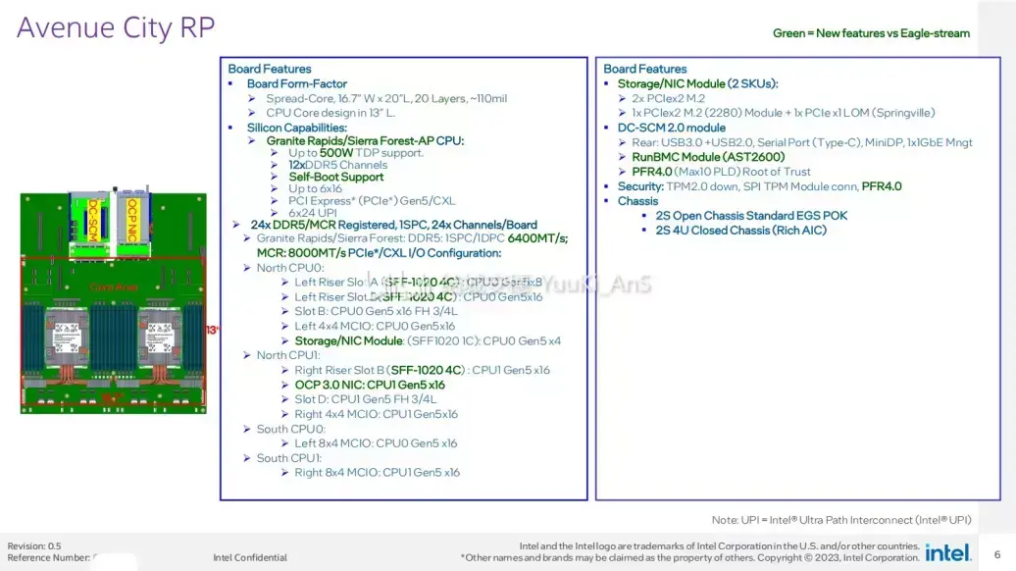The image size is (1016, 571).
Task: Click 'Silicon Capabilities:' heading
Action: [x=297, y=128]
